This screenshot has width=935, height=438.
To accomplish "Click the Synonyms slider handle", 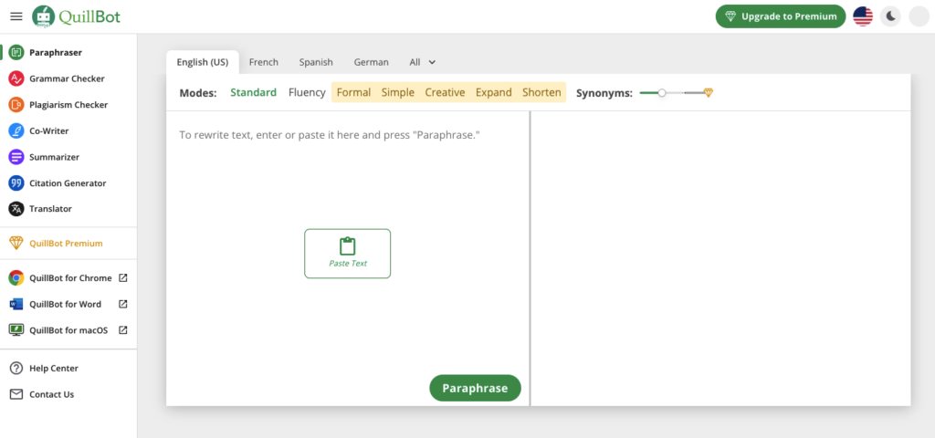I will click(662, 93).
